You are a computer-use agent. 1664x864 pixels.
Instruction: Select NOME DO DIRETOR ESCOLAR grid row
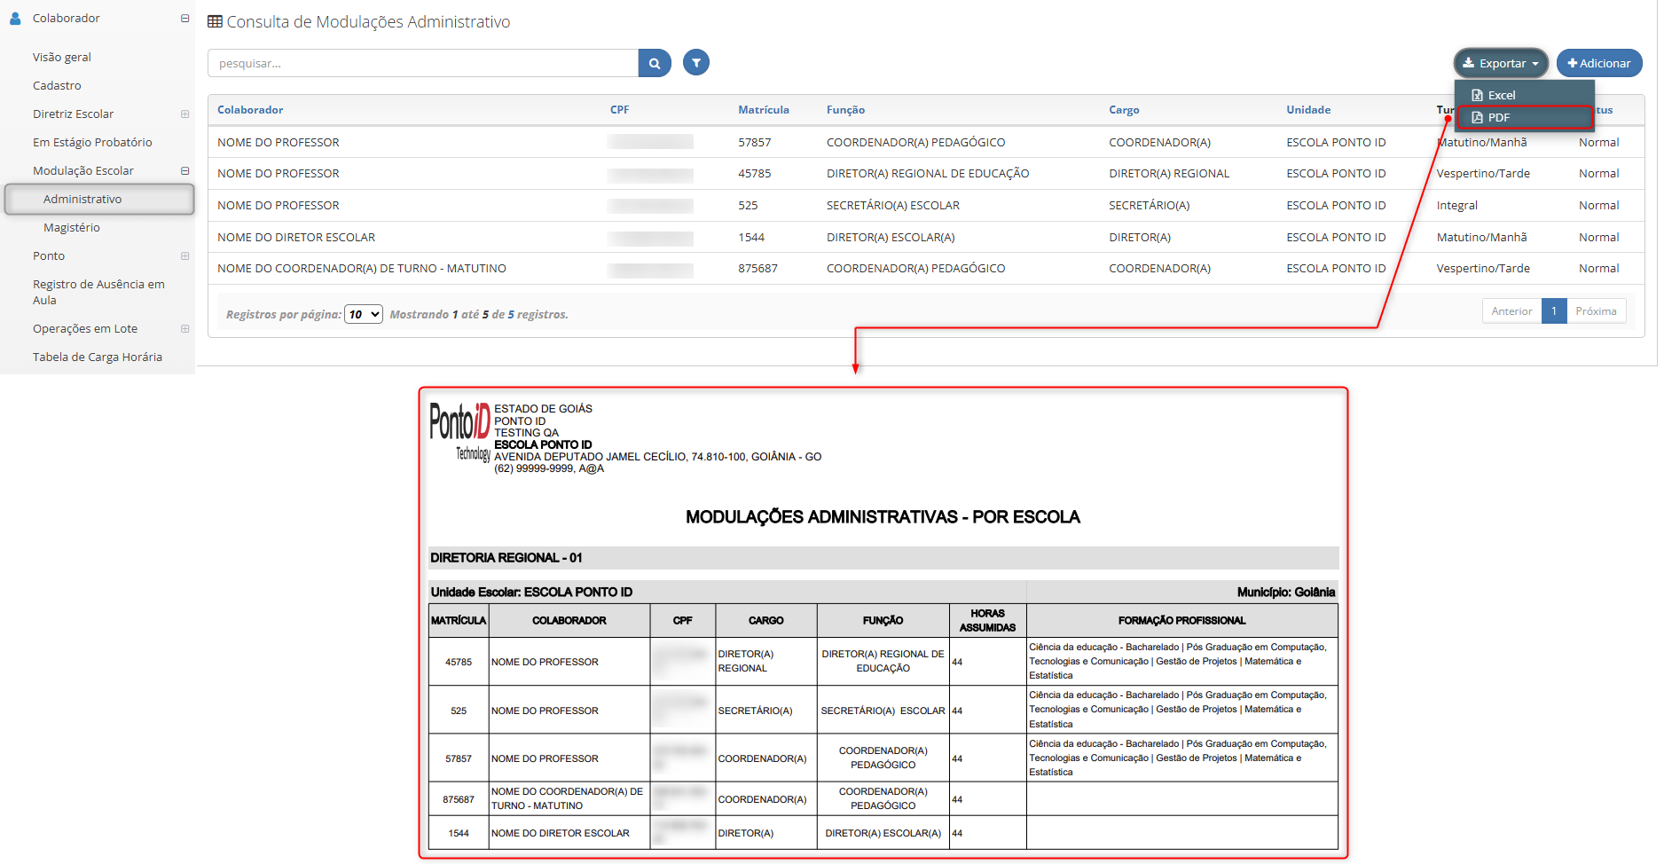[926, 237]
